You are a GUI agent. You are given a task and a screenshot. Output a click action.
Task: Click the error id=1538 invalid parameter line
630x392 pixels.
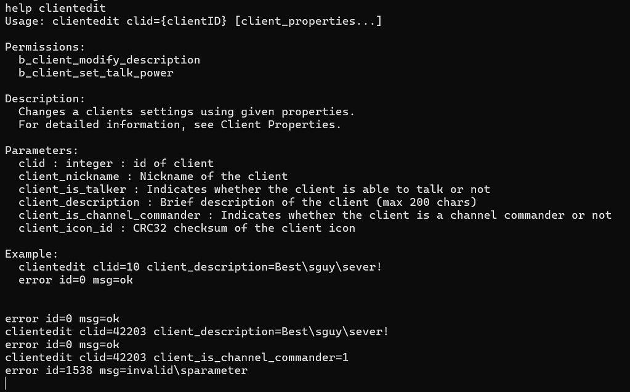126,370
